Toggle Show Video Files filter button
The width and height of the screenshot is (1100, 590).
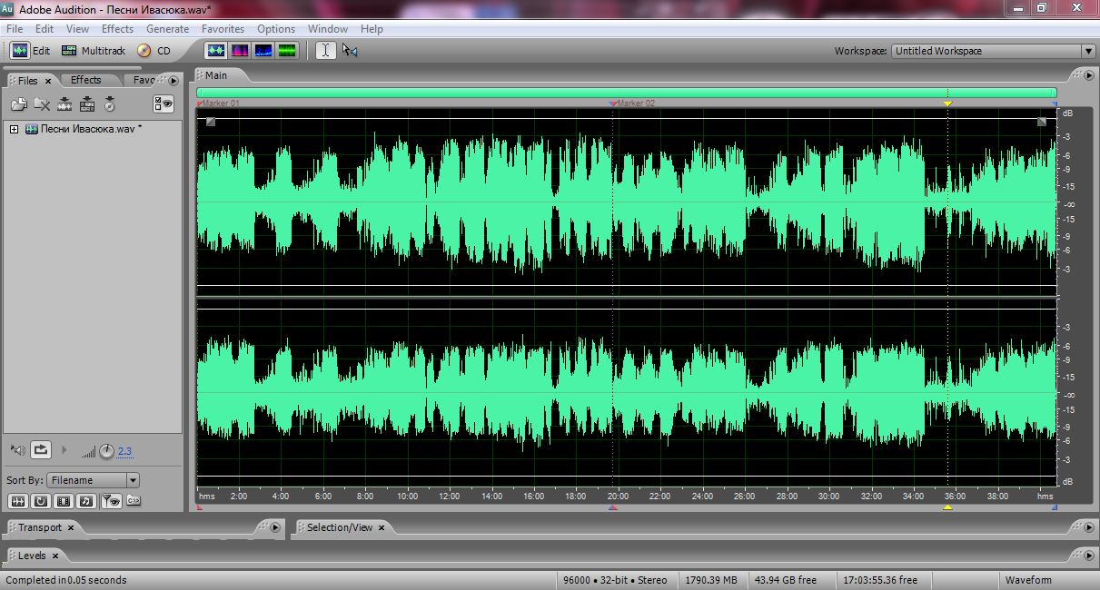coord(64,500)
